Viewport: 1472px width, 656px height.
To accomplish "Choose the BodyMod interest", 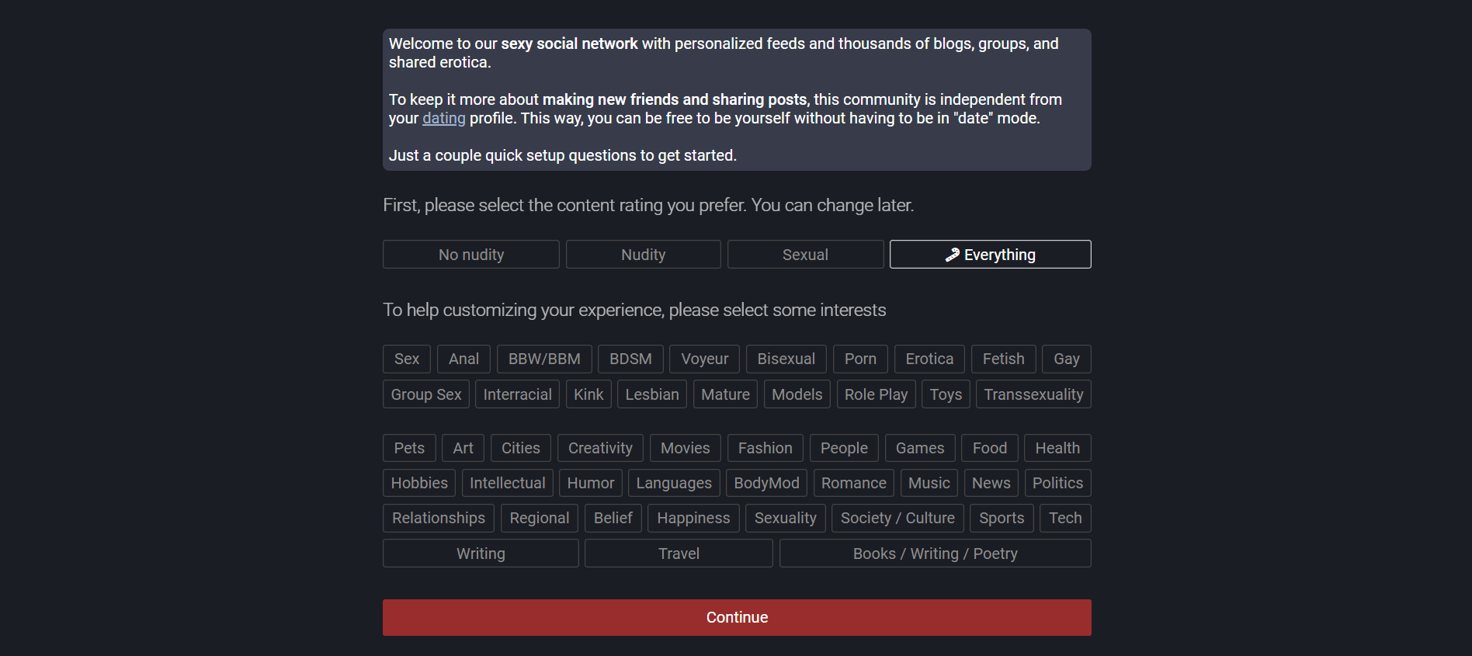I will (x=766, y=483).
